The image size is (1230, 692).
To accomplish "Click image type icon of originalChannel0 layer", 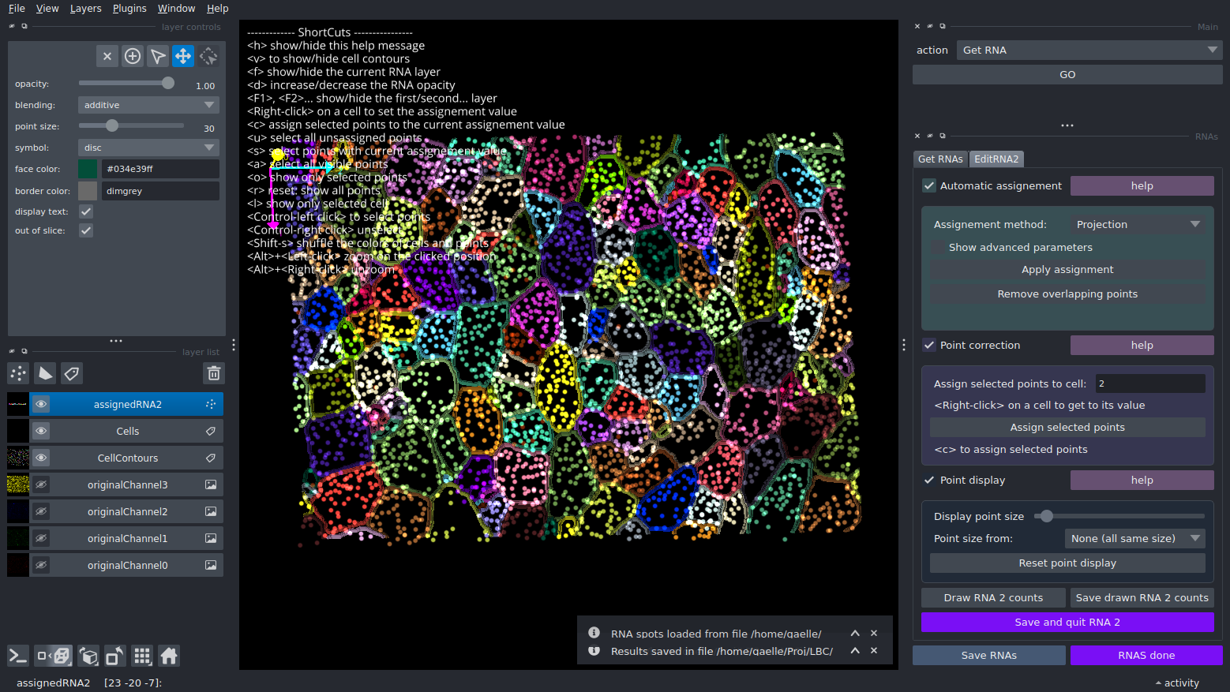I will tap(211, 565).
